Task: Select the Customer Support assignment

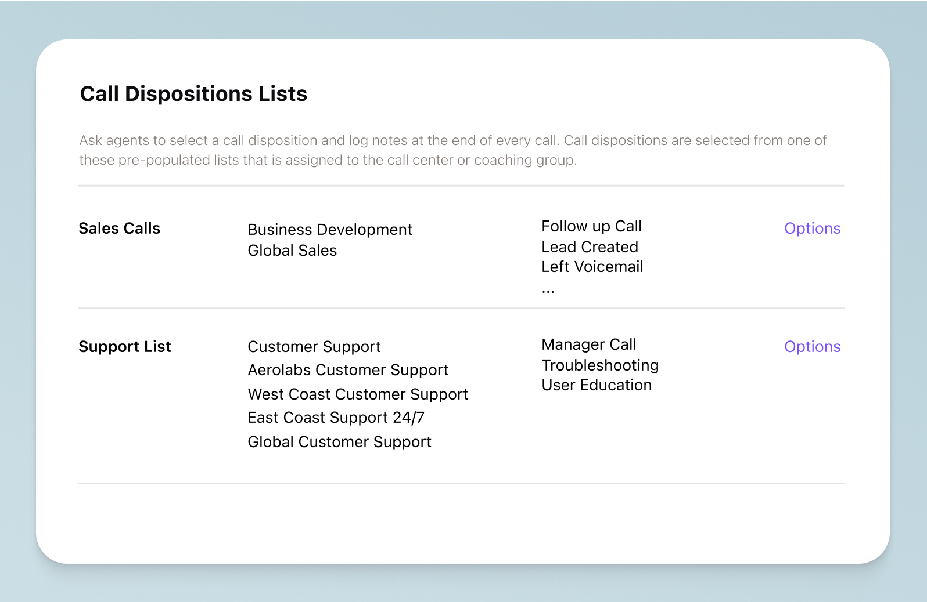Action: tap(314, 346)
